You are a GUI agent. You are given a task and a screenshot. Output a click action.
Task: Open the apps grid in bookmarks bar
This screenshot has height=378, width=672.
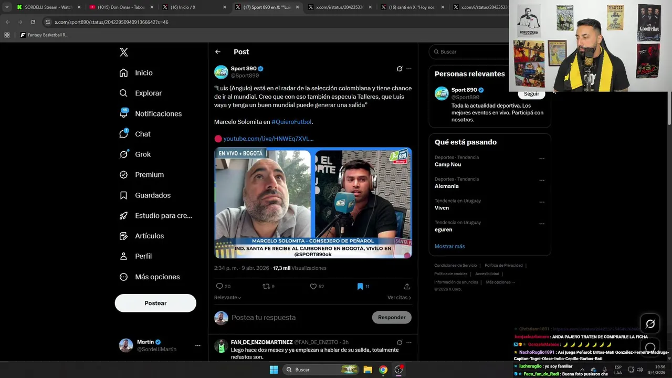(x=7, y=35)
